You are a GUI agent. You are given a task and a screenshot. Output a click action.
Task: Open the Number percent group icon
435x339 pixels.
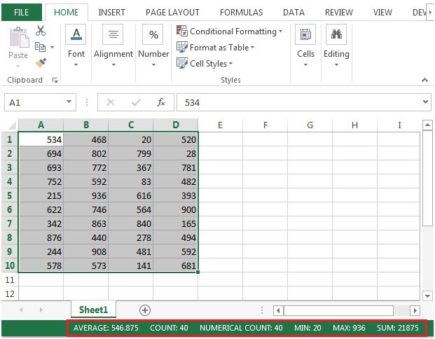coord(153,34)
